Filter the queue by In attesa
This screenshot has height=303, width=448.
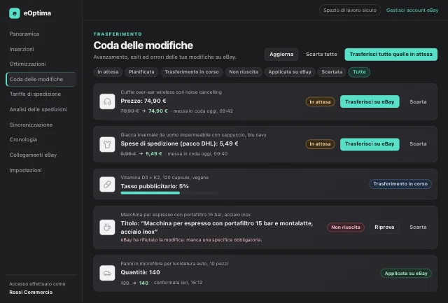click(x=108, y=72)
